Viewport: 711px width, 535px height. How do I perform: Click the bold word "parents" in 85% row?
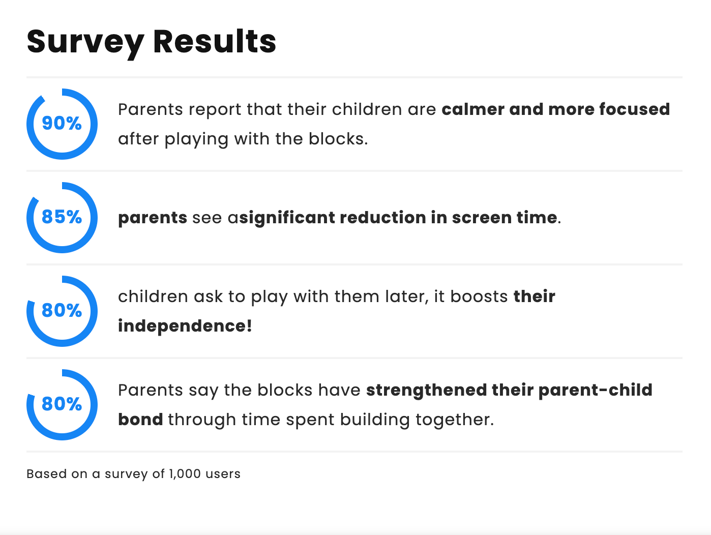point(153,218)
